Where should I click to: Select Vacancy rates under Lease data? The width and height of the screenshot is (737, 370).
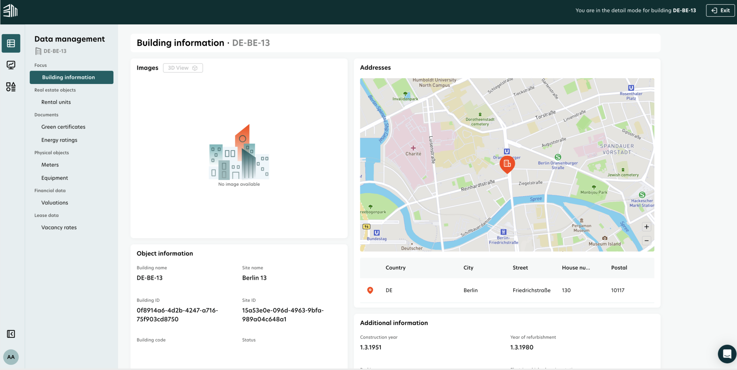coord(59,227)
